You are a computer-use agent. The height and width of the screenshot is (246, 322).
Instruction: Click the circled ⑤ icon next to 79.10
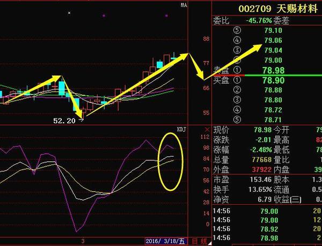237,31
